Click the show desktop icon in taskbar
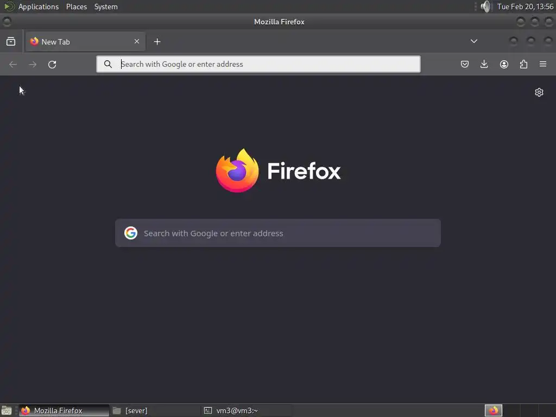Image resolution: width=556 pixels, height=417 pixels. coord(7,410)
